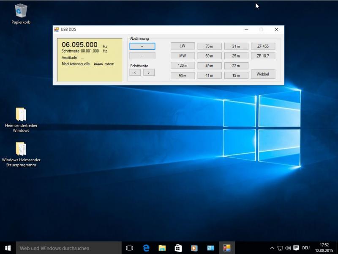Viewport: 338px width, 254px height.
Task: Open the volume speaker tray icon
Action: [x=288, y=248]
